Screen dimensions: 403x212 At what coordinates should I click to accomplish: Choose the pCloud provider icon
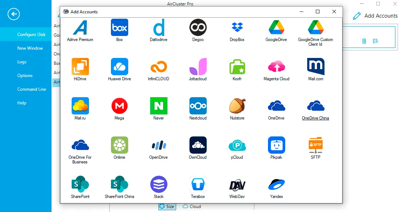(x=237, y=145)
